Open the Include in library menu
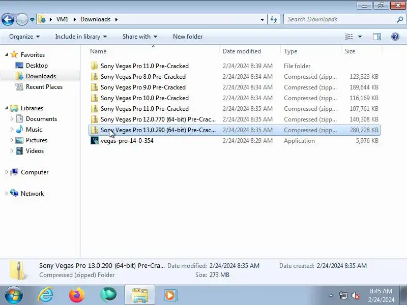Image resolution: width=407 pixels, height=305 pixels. coord(81,37)
